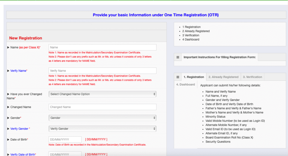The image size is (288, 156).
Task: Click the arrow marker beside Verify Gender
Action: [8, 129]
